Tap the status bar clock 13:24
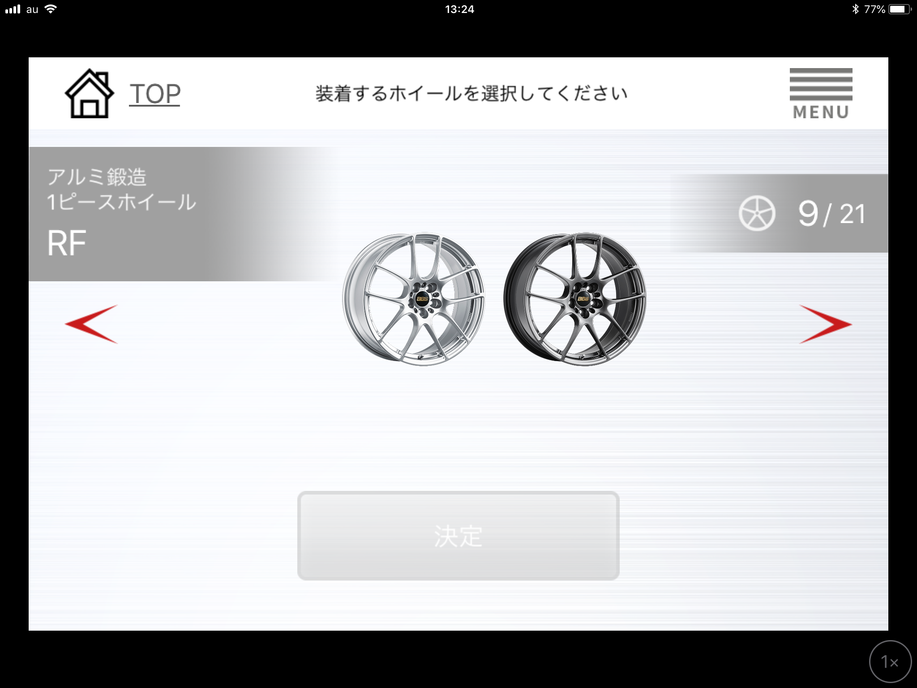The height and width of the screenshot is (688, 917). (459, 9)
